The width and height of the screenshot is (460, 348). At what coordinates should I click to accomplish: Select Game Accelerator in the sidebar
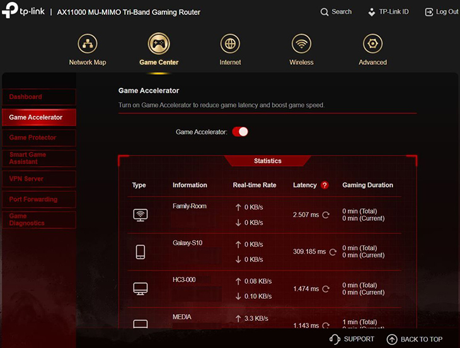[x=39, y=117]
